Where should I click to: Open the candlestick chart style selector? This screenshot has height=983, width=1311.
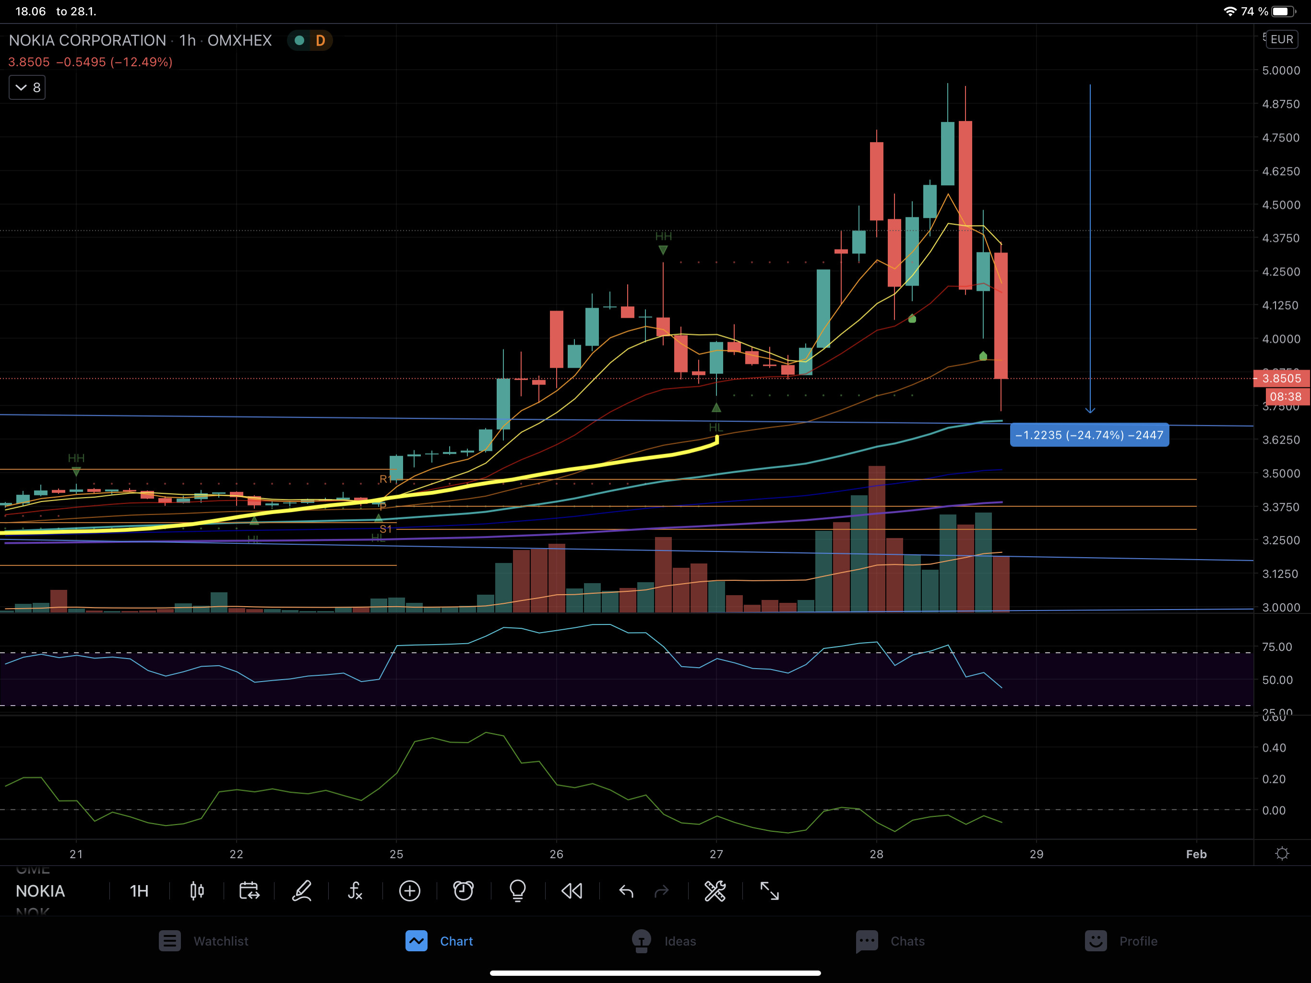(x=197, y=890)
